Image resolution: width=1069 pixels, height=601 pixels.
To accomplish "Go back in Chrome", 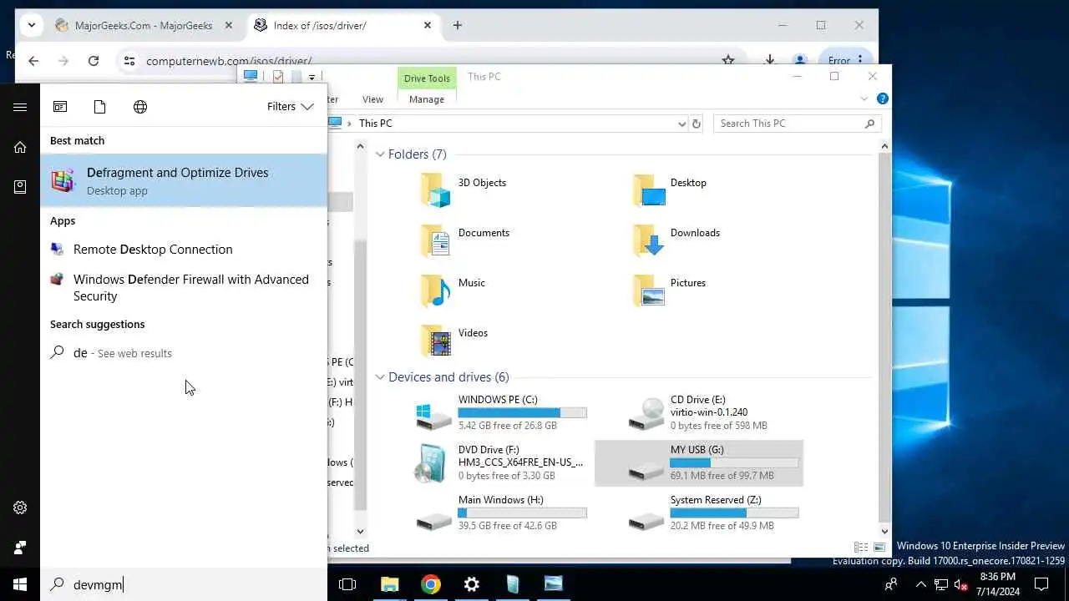I will 33,61.
